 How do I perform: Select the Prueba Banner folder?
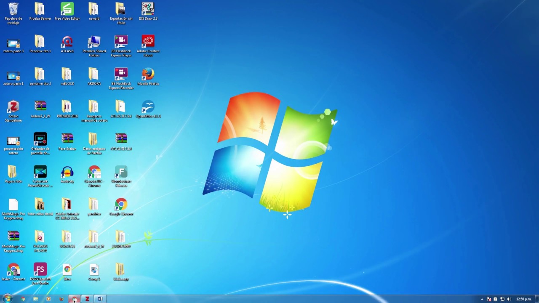pos(40,12)
